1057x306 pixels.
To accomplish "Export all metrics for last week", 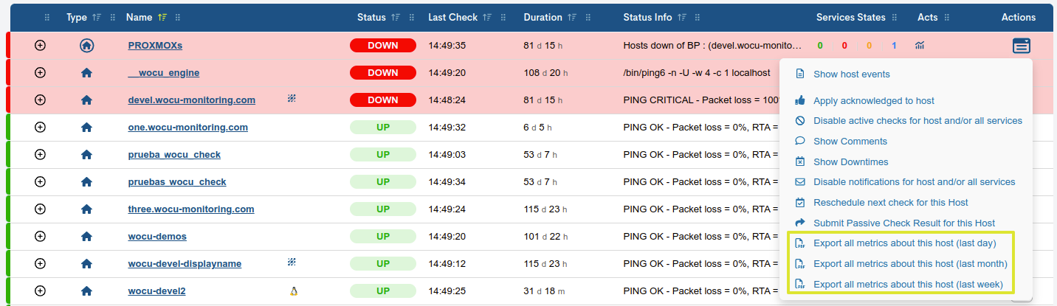I will pyautogui.click(x=908, y=284).
